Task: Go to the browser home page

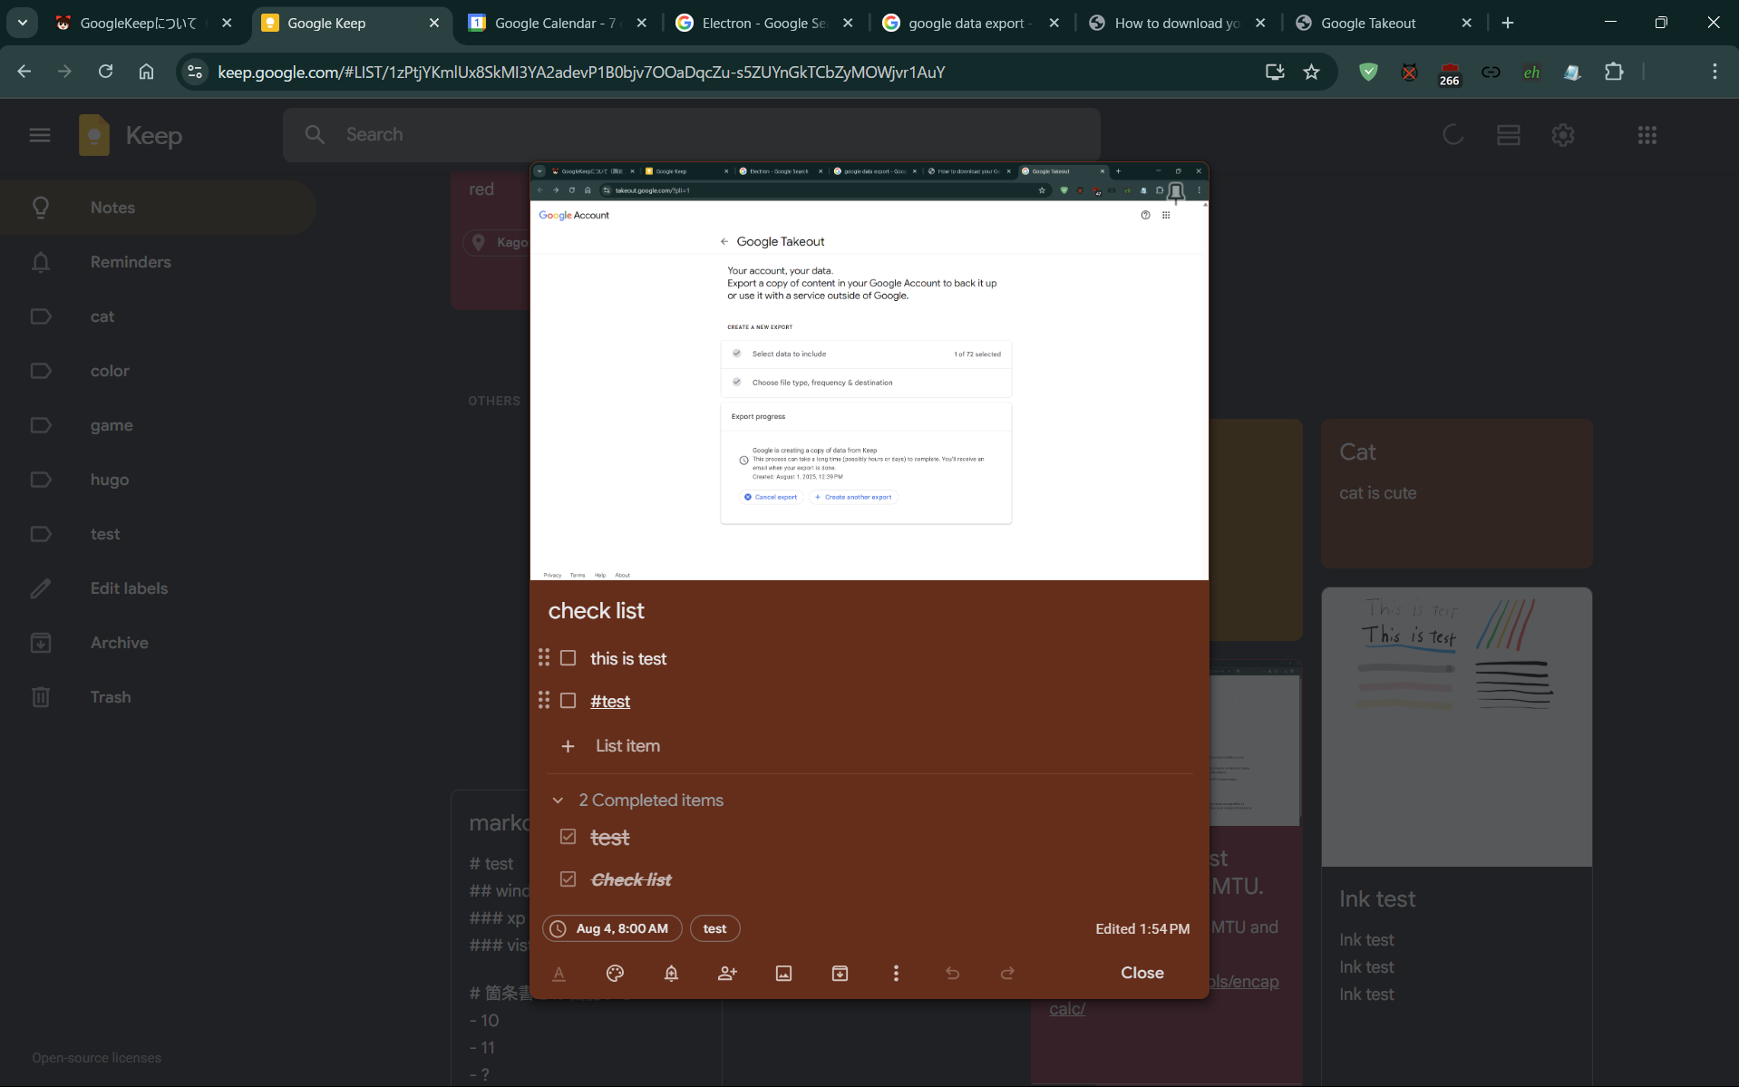Action: point(146,72)
